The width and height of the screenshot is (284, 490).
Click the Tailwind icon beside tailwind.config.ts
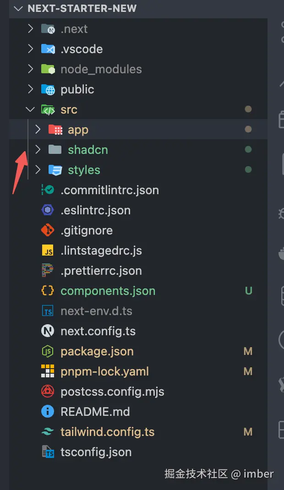(48, 432)
